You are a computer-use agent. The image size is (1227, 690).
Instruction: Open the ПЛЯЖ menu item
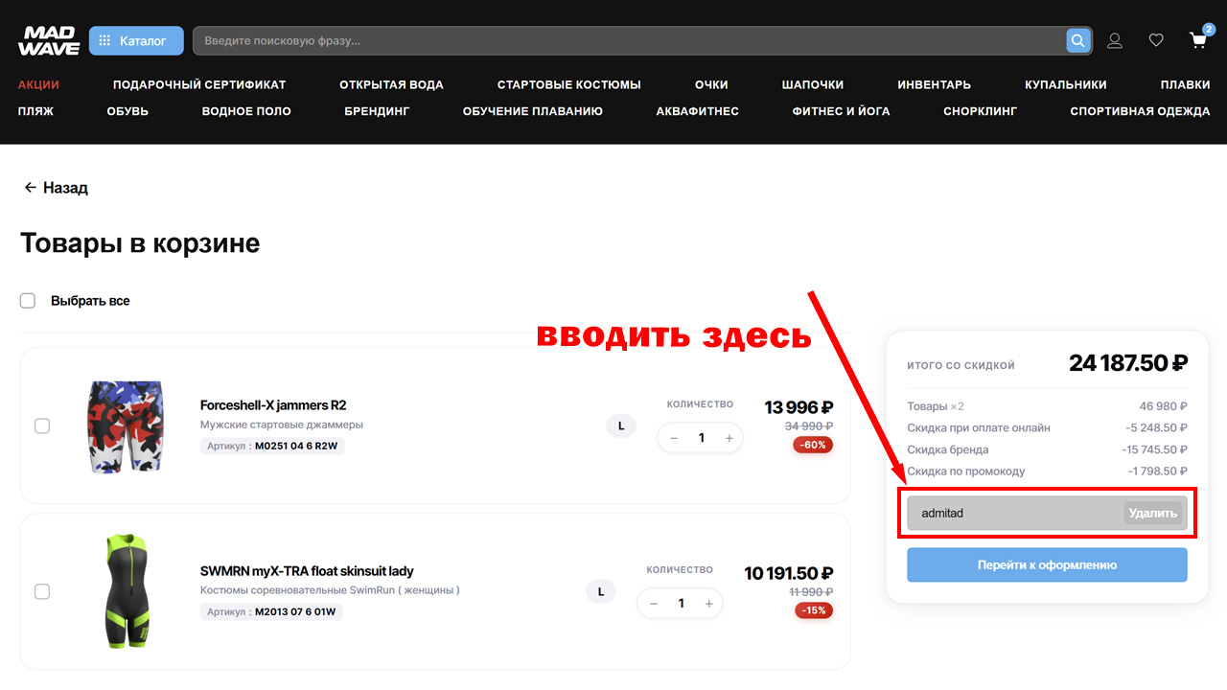(x=35, y=111)
